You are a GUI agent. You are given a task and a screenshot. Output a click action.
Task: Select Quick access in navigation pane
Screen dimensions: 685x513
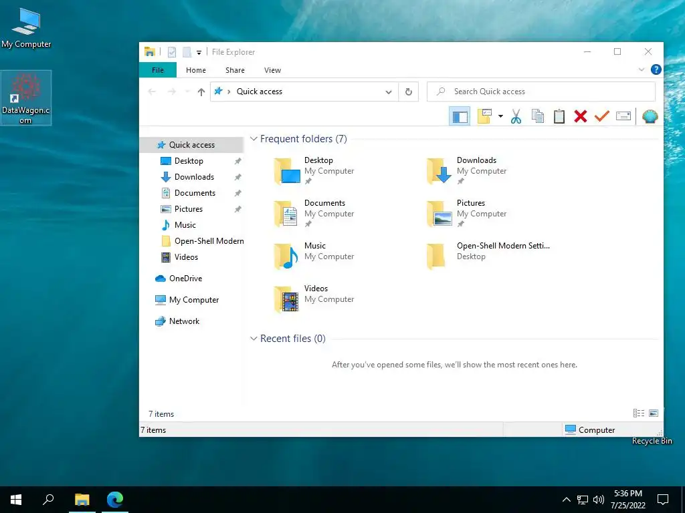(x=191, y=145)
